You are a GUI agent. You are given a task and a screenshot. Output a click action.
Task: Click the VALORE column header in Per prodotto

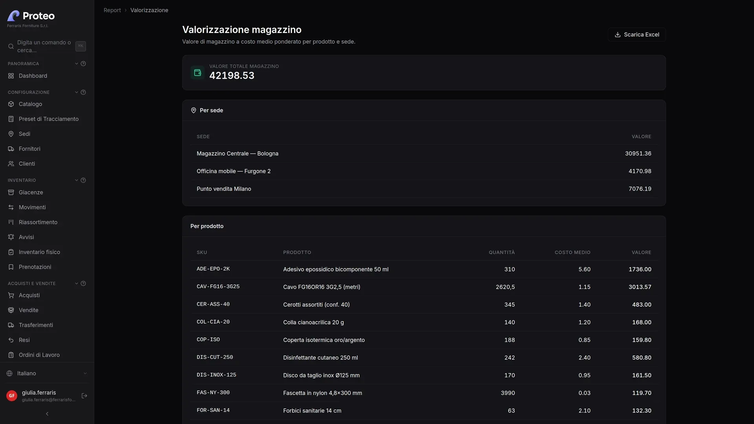[641, 252]
